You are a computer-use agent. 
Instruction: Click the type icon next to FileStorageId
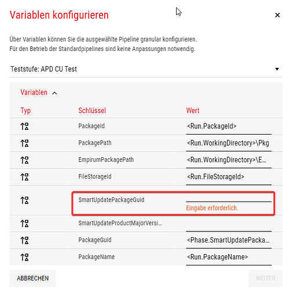coord(24,177)
